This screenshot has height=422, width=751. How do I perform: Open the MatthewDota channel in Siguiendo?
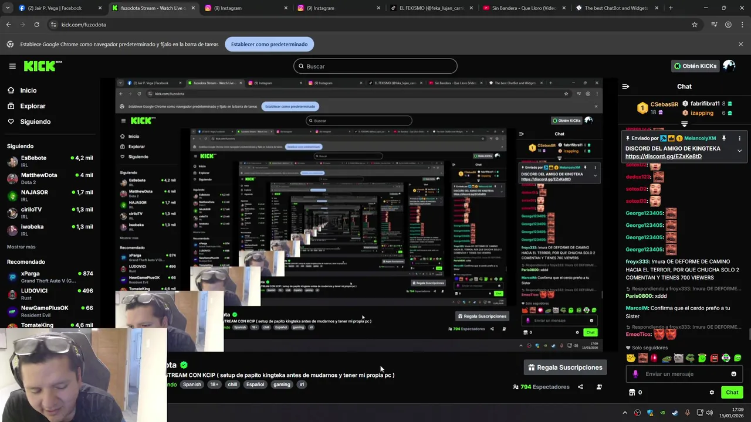pos(50,178)
